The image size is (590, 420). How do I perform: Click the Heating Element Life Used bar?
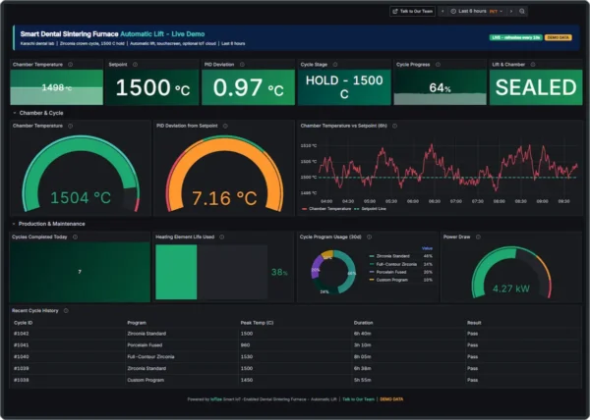(x=211, y=272)
